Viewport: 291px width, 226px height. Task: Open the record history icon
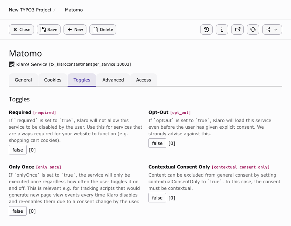tap(206, 29)
